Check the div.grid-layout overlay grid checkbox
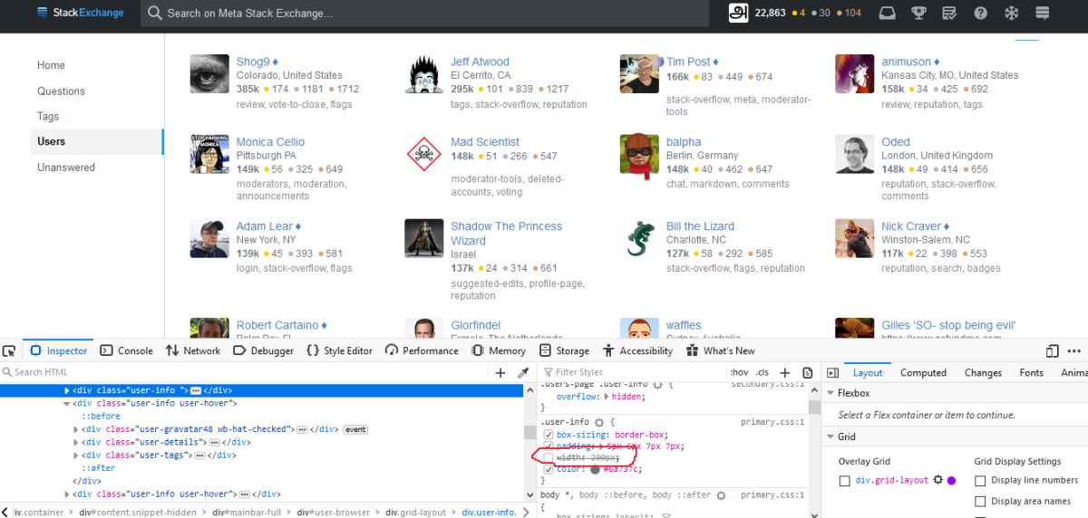 pyautogui.click(x=844, y=481)
